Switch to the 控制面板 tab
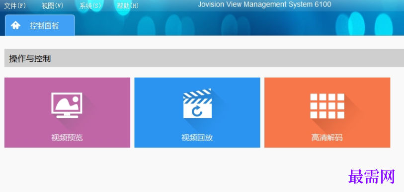 [x=40, y=25]
